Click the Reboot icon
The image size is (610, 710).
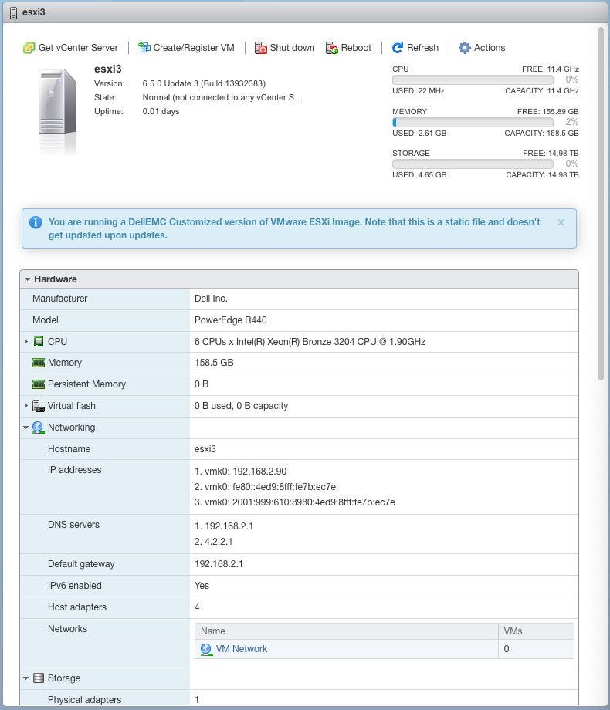(332, 48)
